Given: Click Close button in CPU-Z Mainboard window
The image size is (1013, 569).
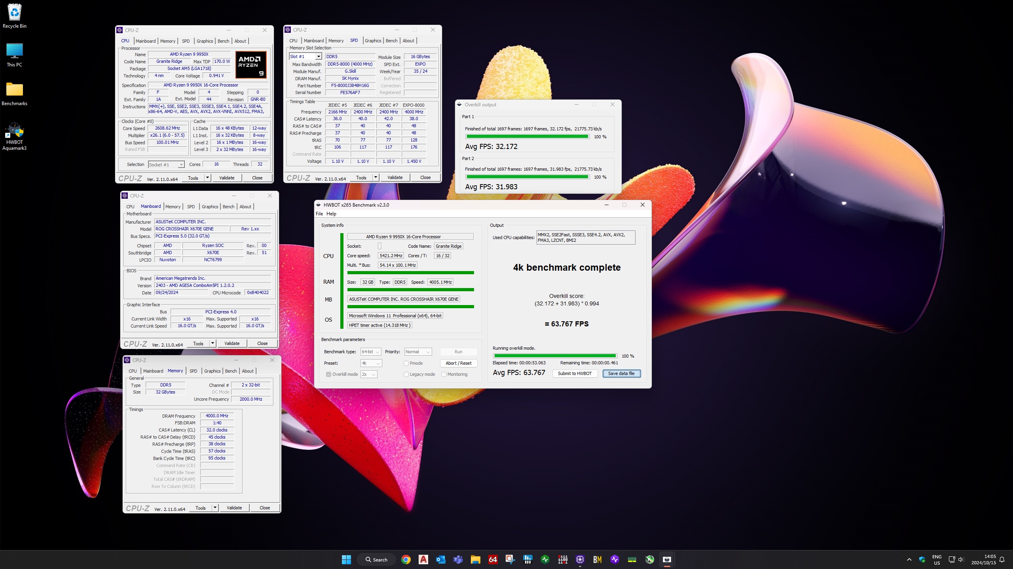Looking at the screenshot, I should click(262, 343).
